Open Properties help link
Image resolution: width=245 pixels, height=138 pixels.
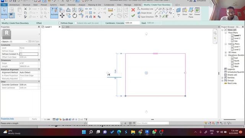tap(7, 118)
